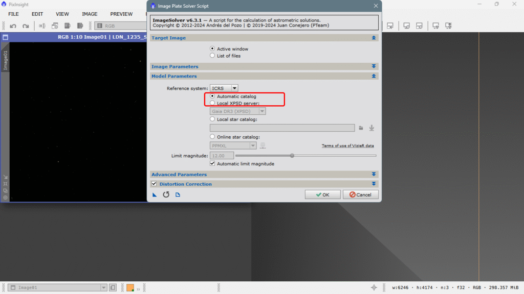Screen dimensions: 524x294
Task: Click the Limit magnitude slider handle
Action: (x=292, y=156)
